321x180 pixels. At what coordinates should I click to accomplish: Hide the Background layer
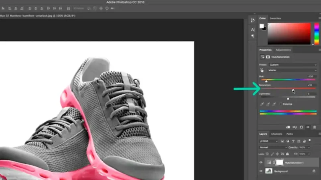tap(261, 171)
